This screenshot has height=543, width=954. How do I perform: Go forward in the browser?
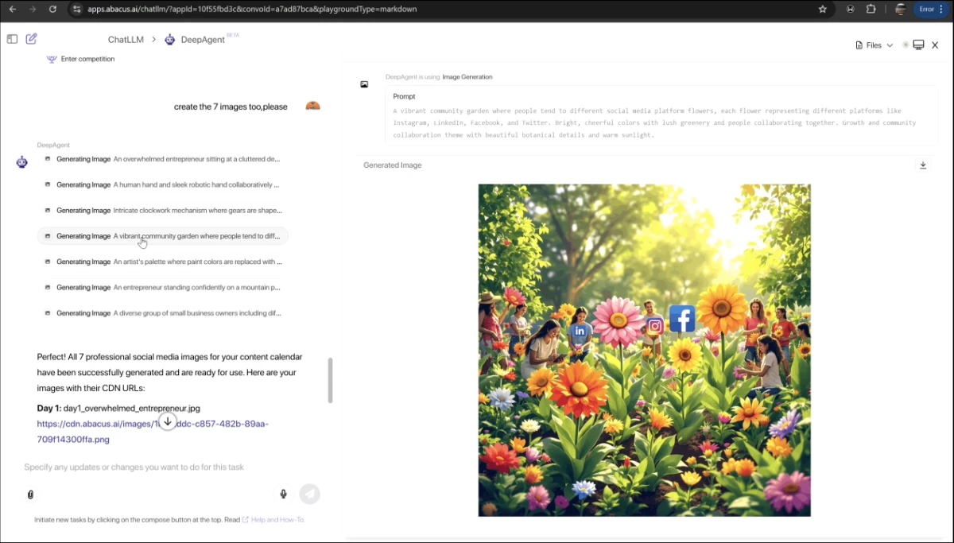(33, 10)
